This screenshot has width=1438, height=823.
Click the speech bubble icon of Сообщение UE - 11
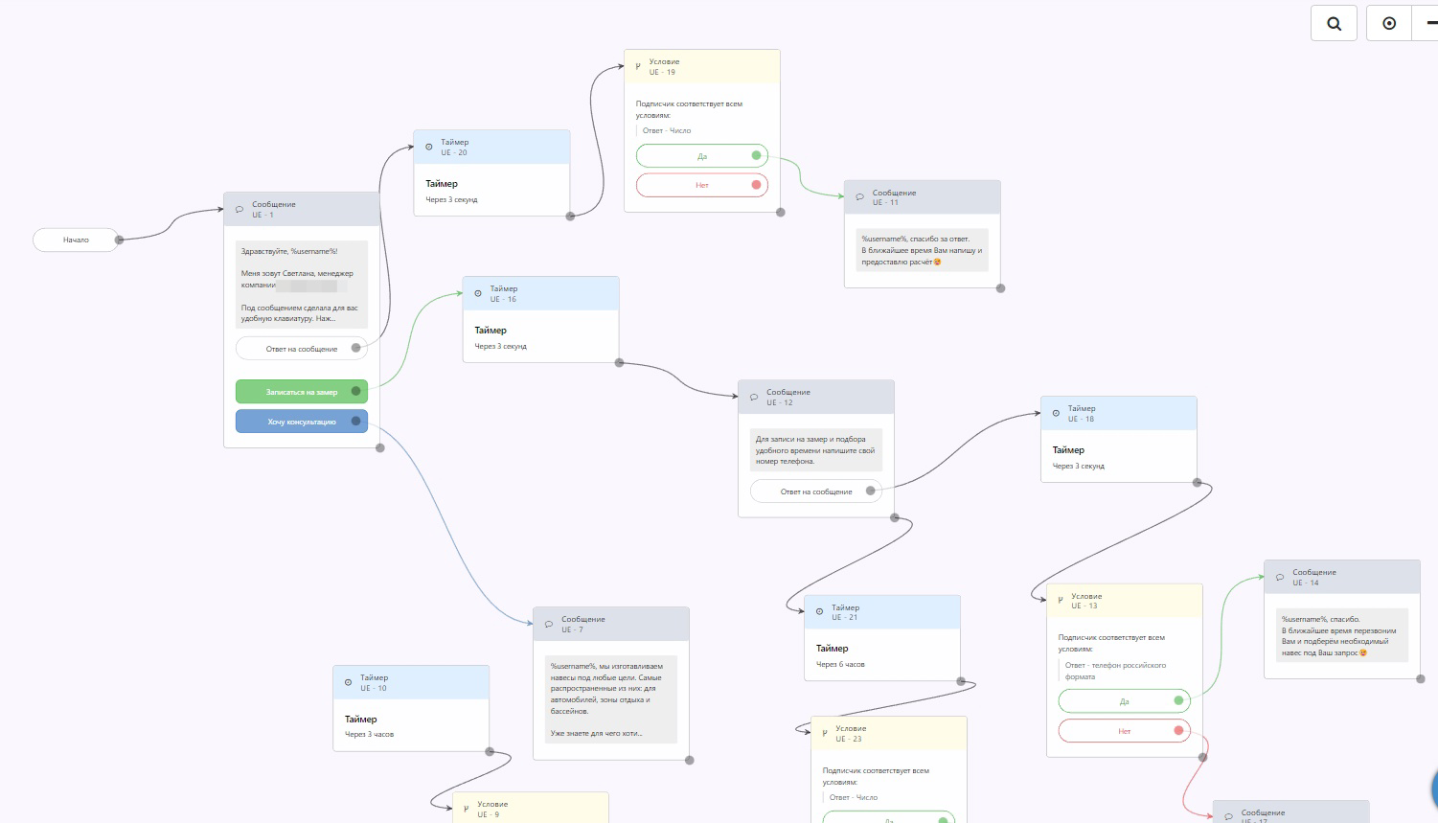859,197
